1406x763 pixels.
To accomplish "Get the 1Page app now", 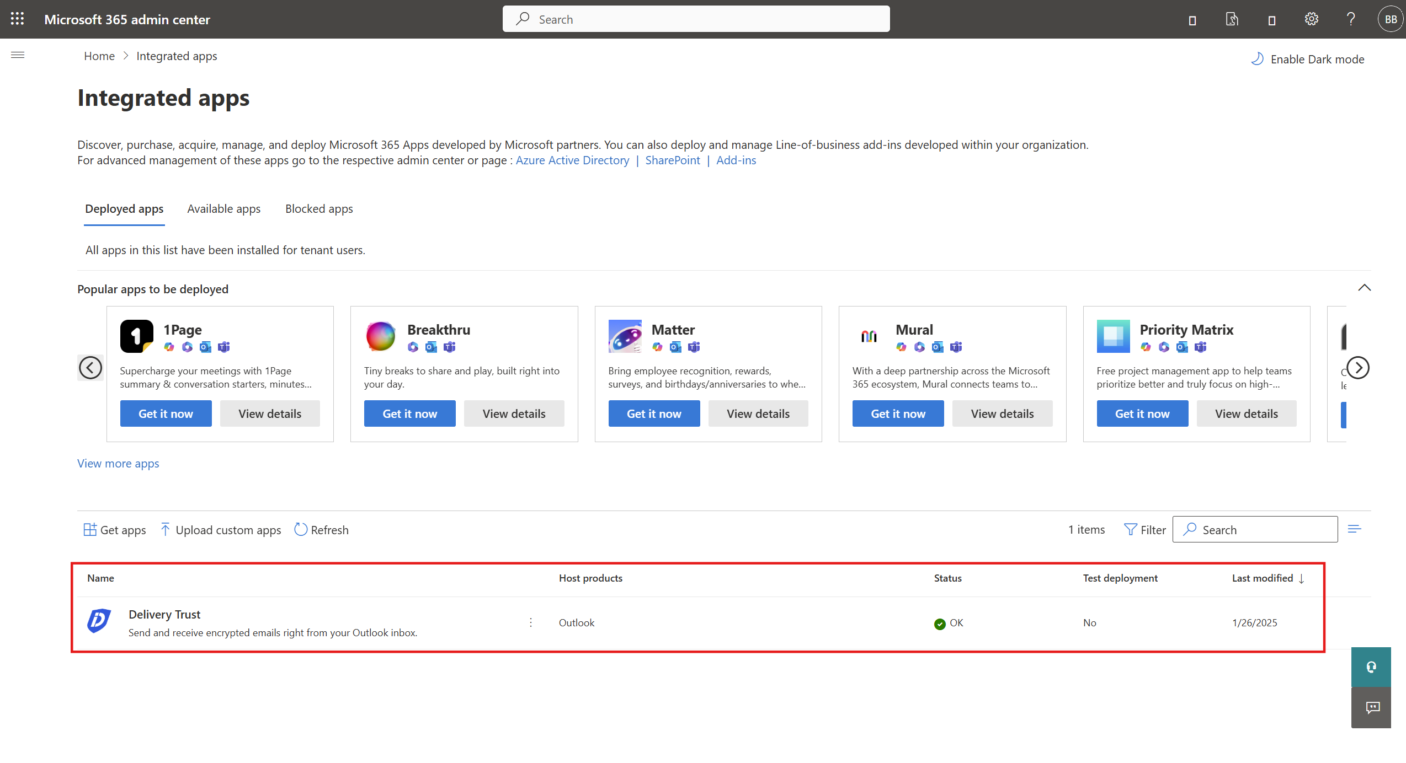I will pos(166,413).
